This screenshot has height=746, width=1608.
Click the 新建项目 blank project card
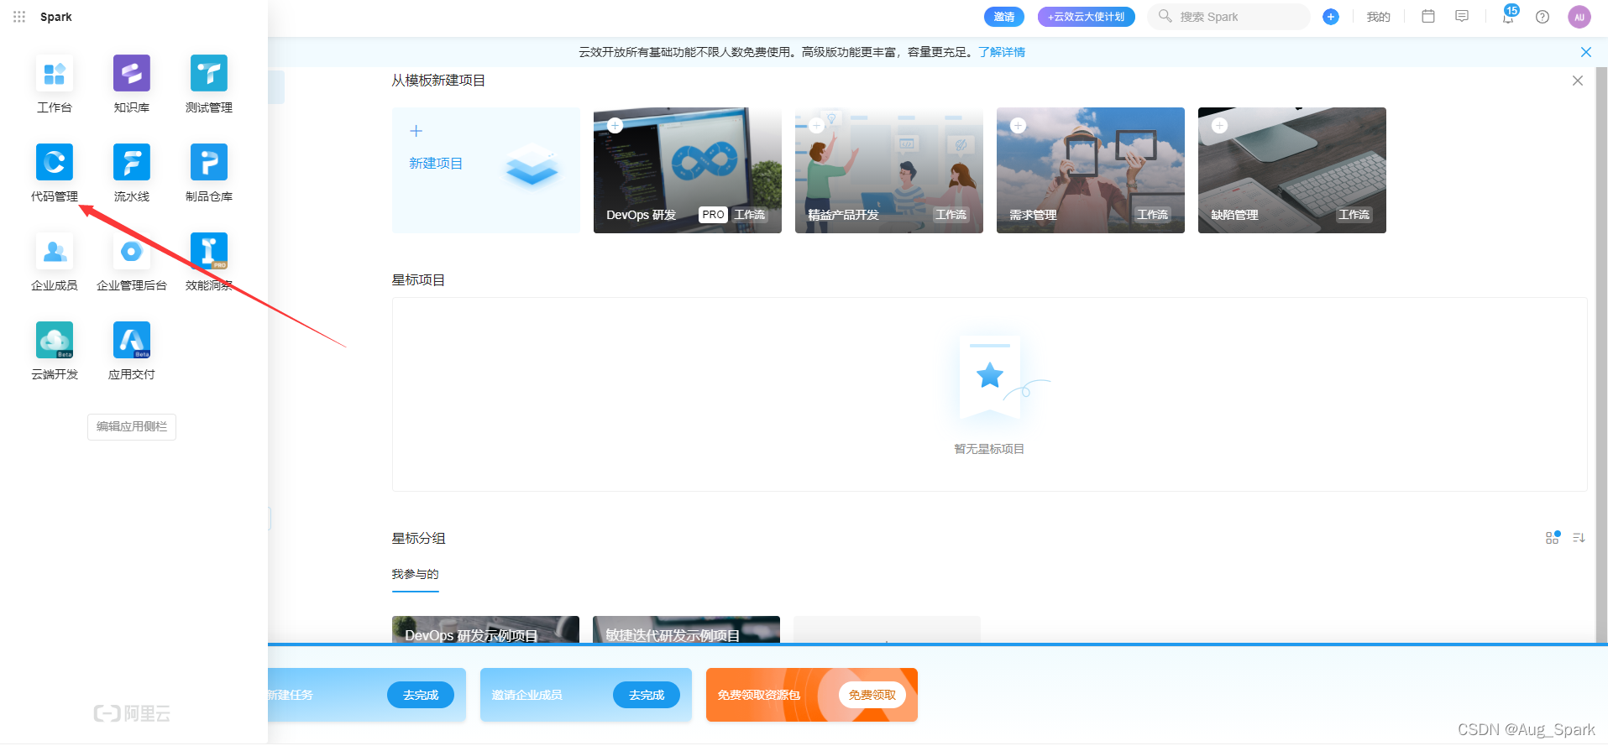click(x=486, y=170)
